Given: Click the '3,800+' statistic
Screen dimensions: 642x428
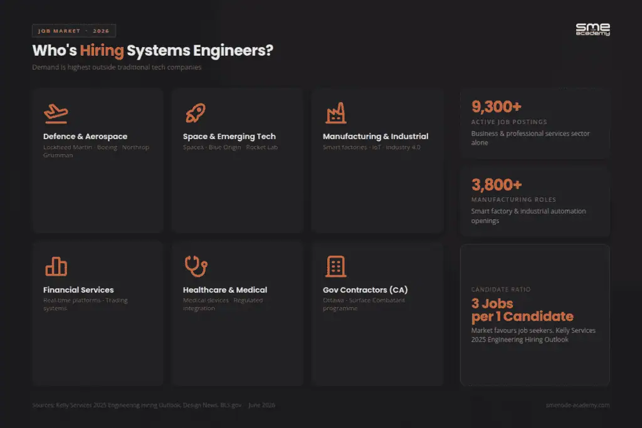Looking at the screenshot, I should point(497,184).
